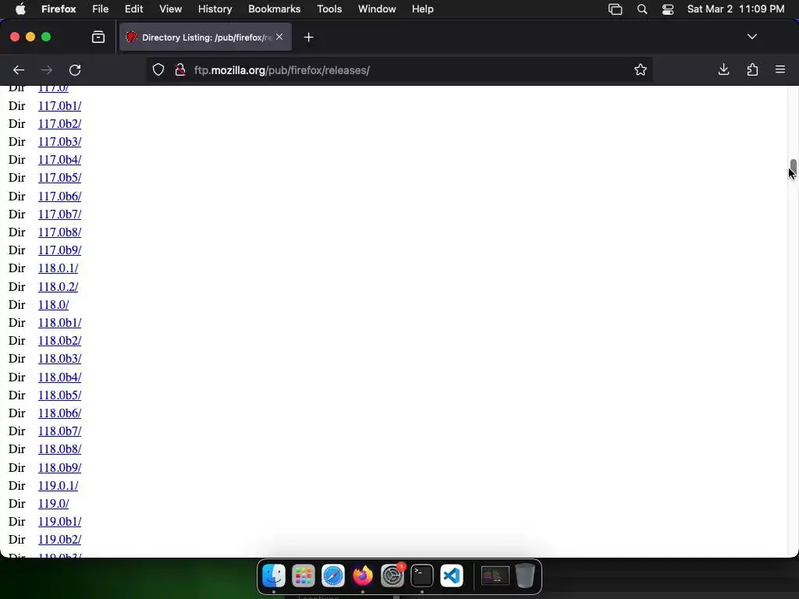The width and height of the screenshot is (799, 599).
Task: Open the minimized window thumbnail in Dock
Action: point(495,576)
